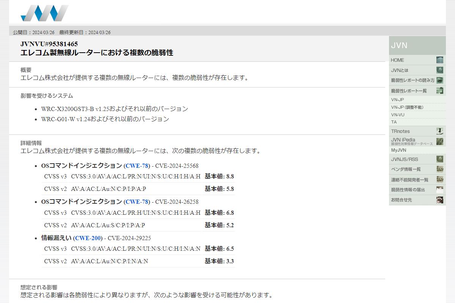Click the 基本値: 5.8 score

(219, 189)
